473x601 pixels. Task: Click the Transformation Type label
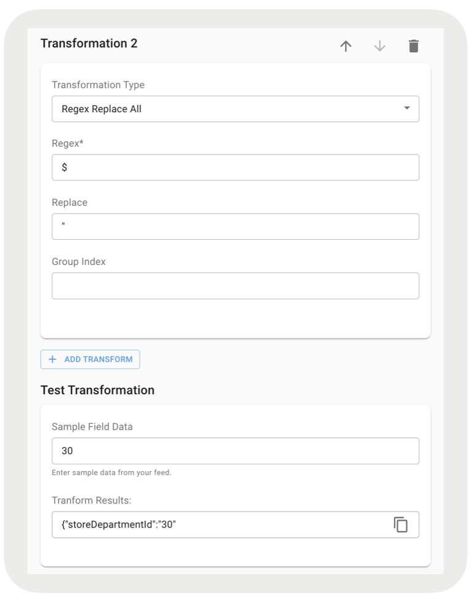click(x=98, y=85)
